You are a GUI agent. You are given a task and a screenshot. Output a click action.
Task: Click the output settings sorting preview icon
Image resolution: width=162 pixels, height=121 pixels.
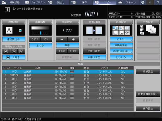pos(148,30)
